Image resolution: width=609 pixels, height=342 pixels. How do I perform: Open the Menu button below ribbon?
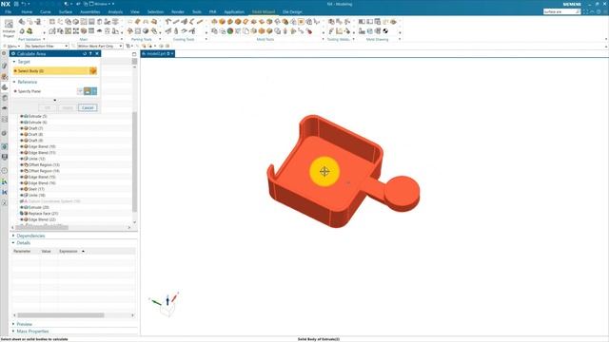point(12,47)
